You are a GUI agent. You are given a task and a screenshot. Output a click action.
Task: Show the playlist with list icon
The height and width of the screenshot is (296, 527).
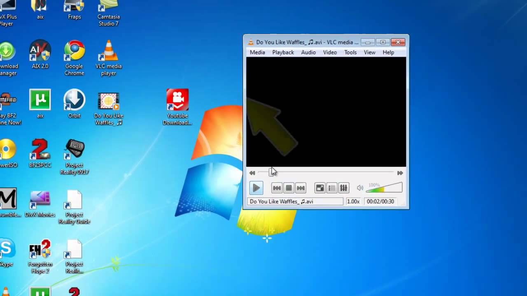pos(332,188)
